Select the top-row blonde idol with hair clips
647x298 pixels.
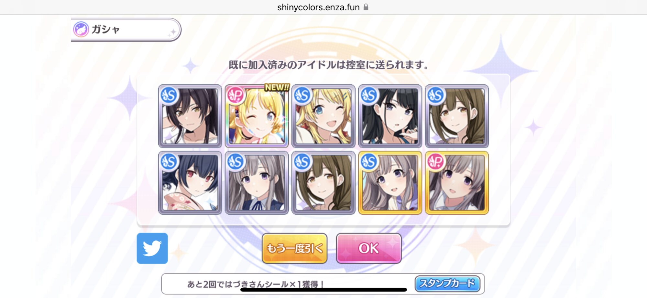[x=323, y=116]
